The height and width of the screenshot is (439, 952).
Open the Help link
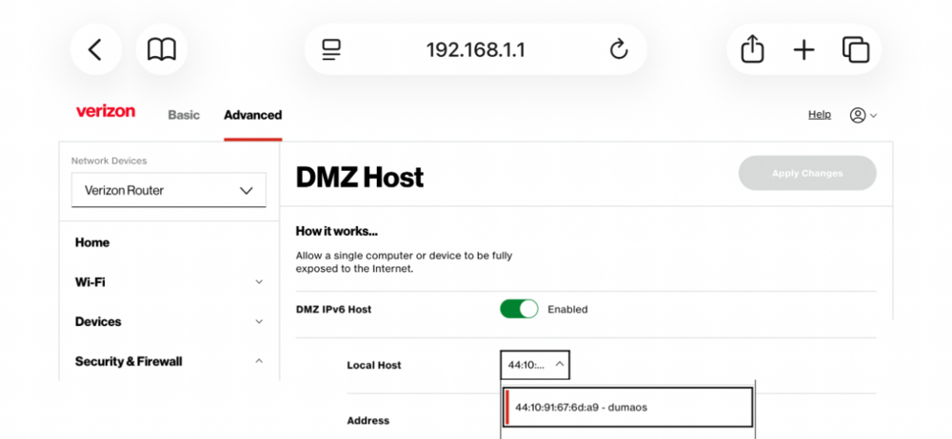pyautogui.click(x=819, y=114)
